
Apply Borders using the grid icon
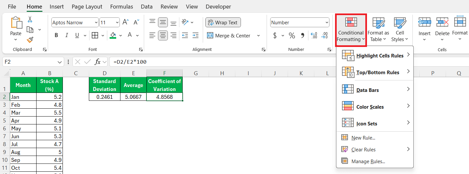pyautogui.click(x=95, y=35)
